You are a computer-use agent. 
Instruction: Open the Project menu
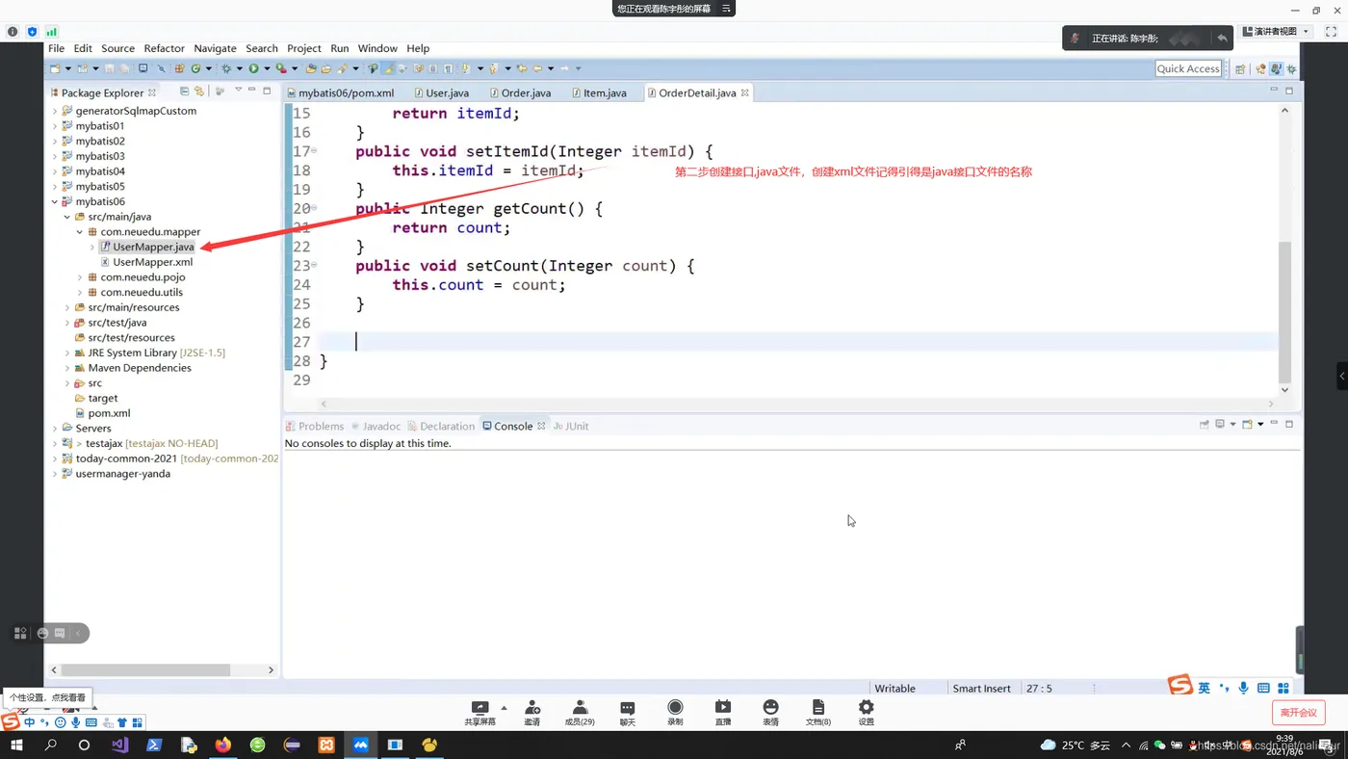point(303,48)
